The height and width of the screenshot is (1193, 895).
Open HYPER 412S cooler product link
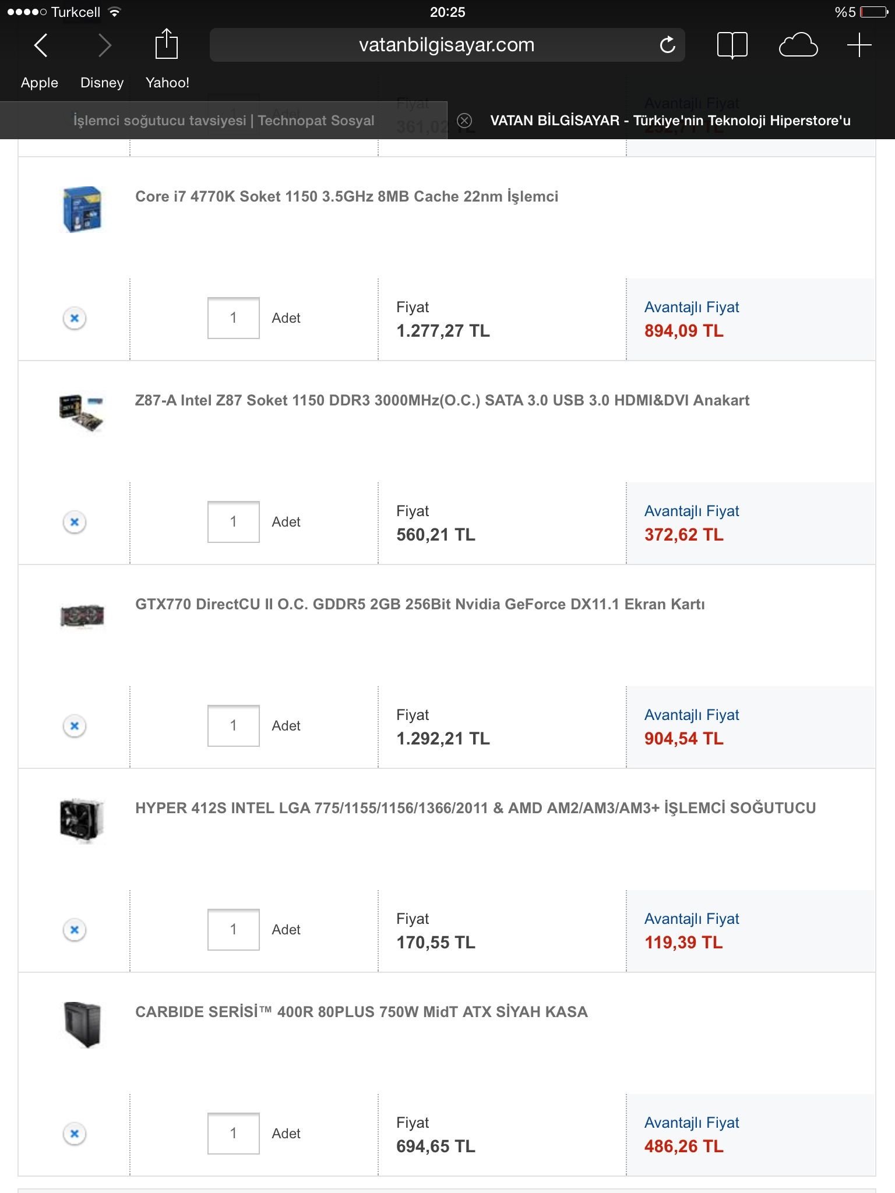[475, 808]
